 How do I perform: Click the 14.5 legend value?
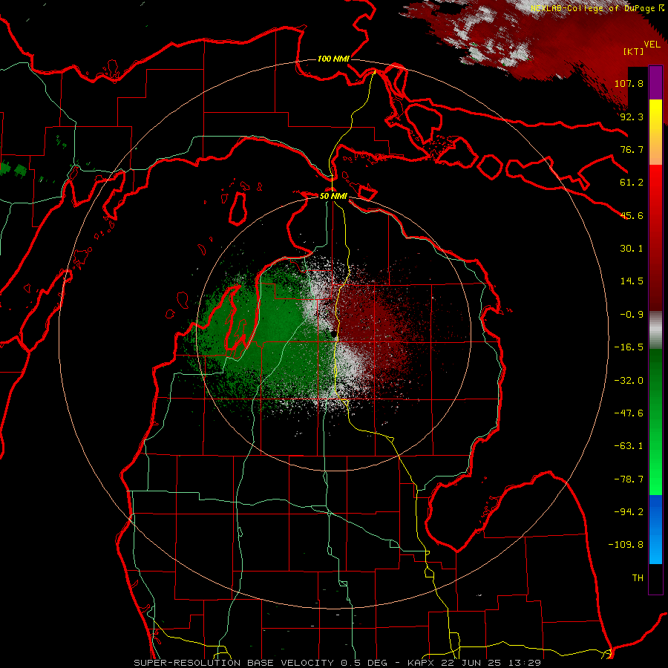632,281
